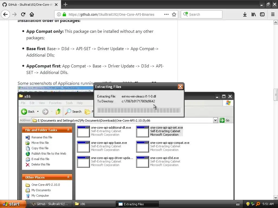Viewport: 278px width, 208px height.
Task: Click Copy this file
Action: pos(40,148)
